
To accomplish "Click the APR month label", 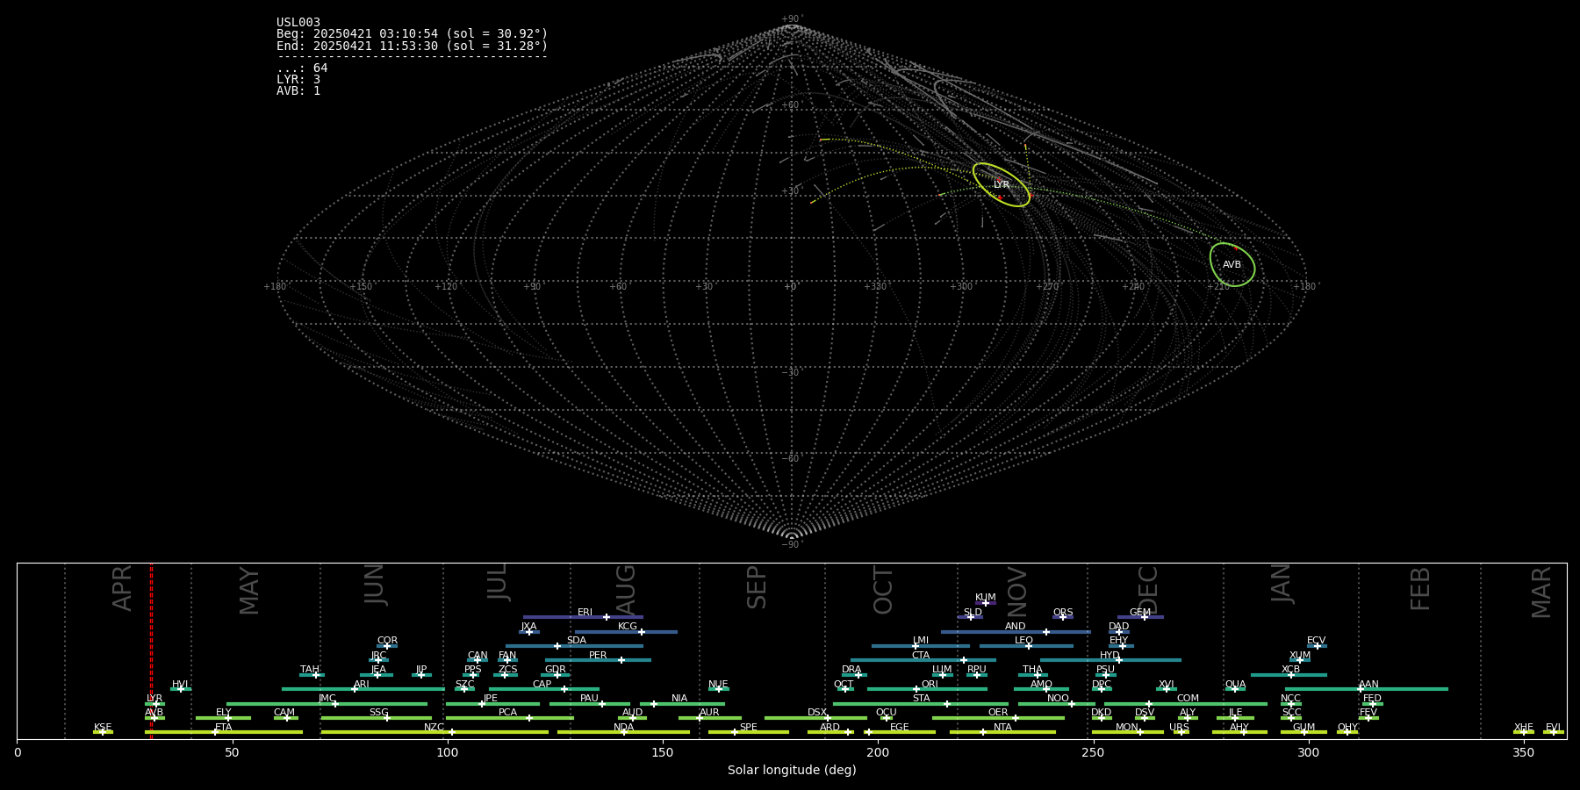I will point(122,588).
